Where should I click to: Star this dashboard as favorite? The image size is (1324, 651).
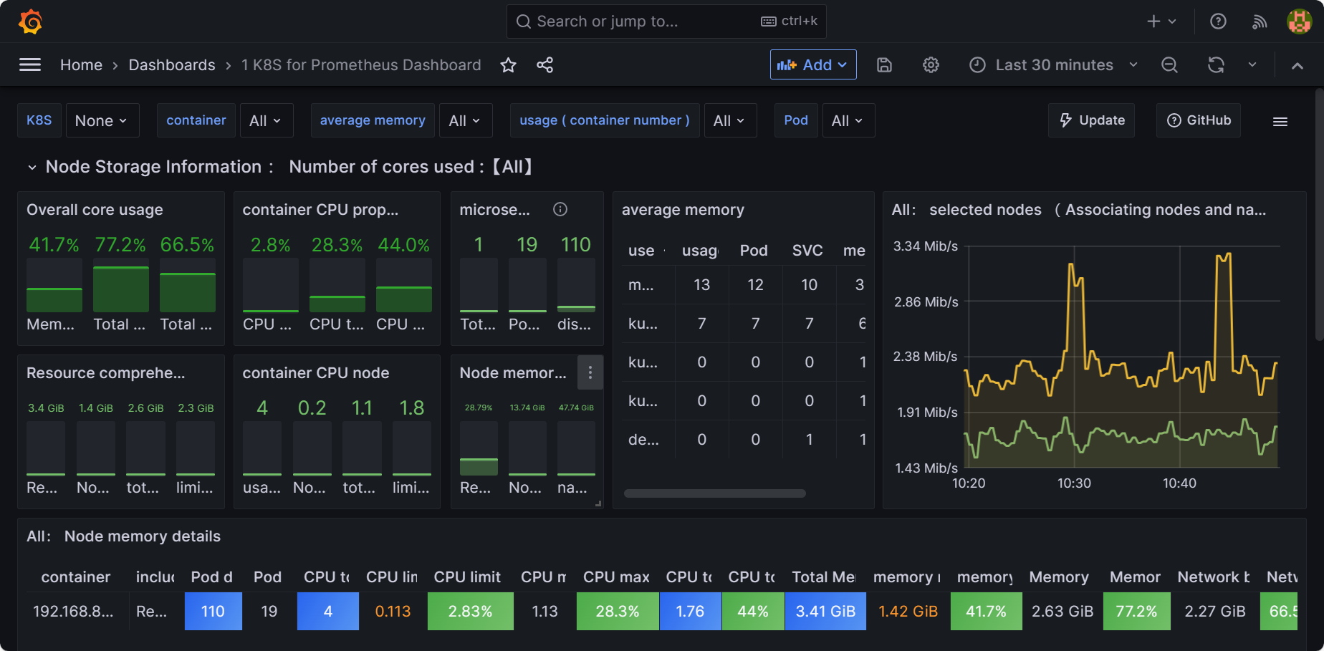tap(508, 65)
